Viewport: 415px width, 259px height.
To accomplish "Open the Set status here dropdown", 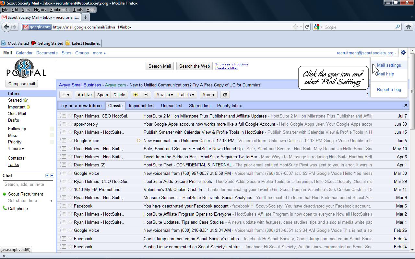I will coord(51,201).
